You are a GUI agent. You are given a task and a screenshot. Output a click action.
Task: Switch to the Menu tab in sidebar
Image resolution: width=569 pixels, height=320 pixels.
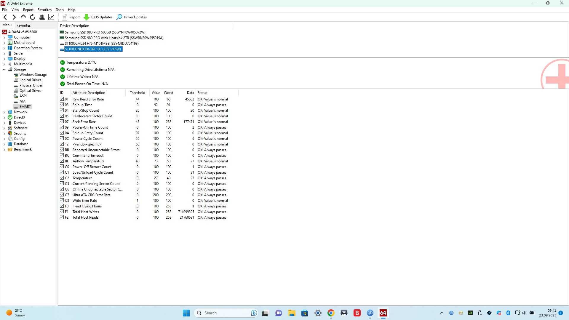click(x=7, y=25)
